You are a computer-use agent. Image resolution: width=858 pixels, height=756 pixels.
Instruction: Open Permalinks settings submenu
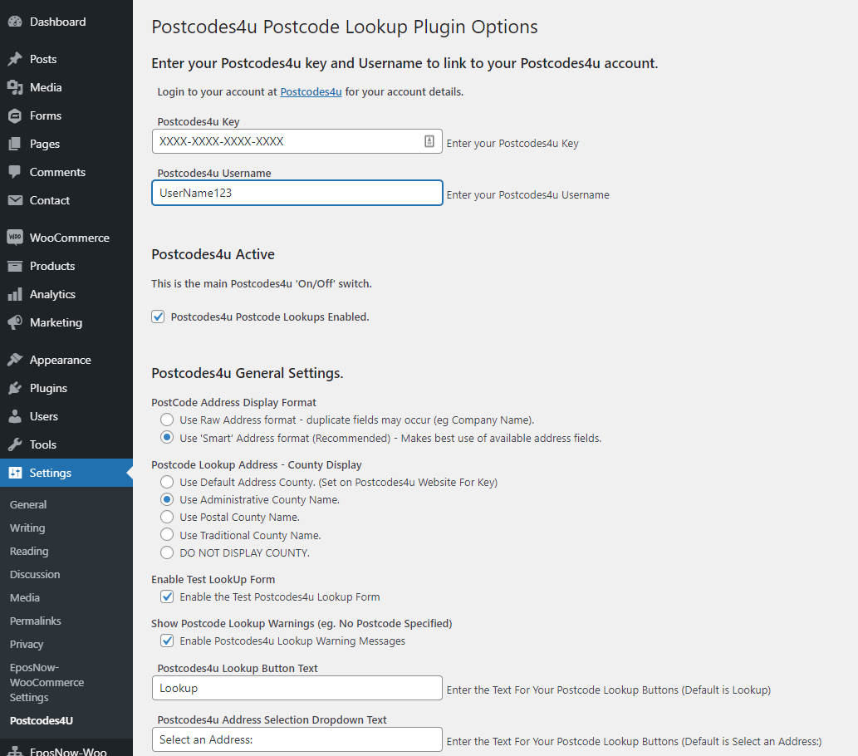tap(36, 621)
